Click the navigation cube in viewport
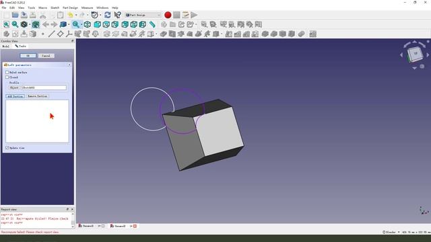The height and width of the screenshot is (242, 431). 415,54
